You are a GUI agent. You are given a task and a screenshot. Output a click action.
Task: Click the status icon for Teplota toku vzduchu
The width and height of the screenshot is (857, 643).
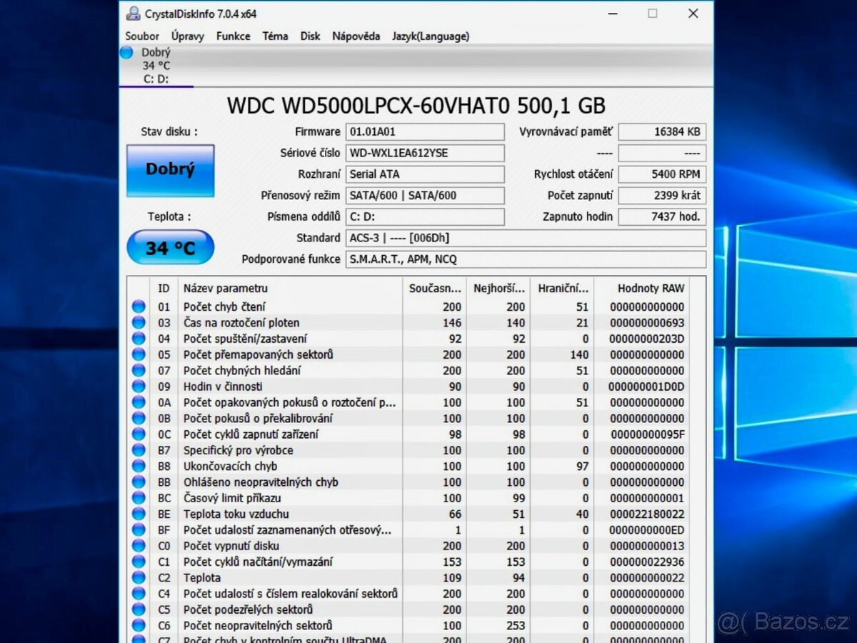139,514
